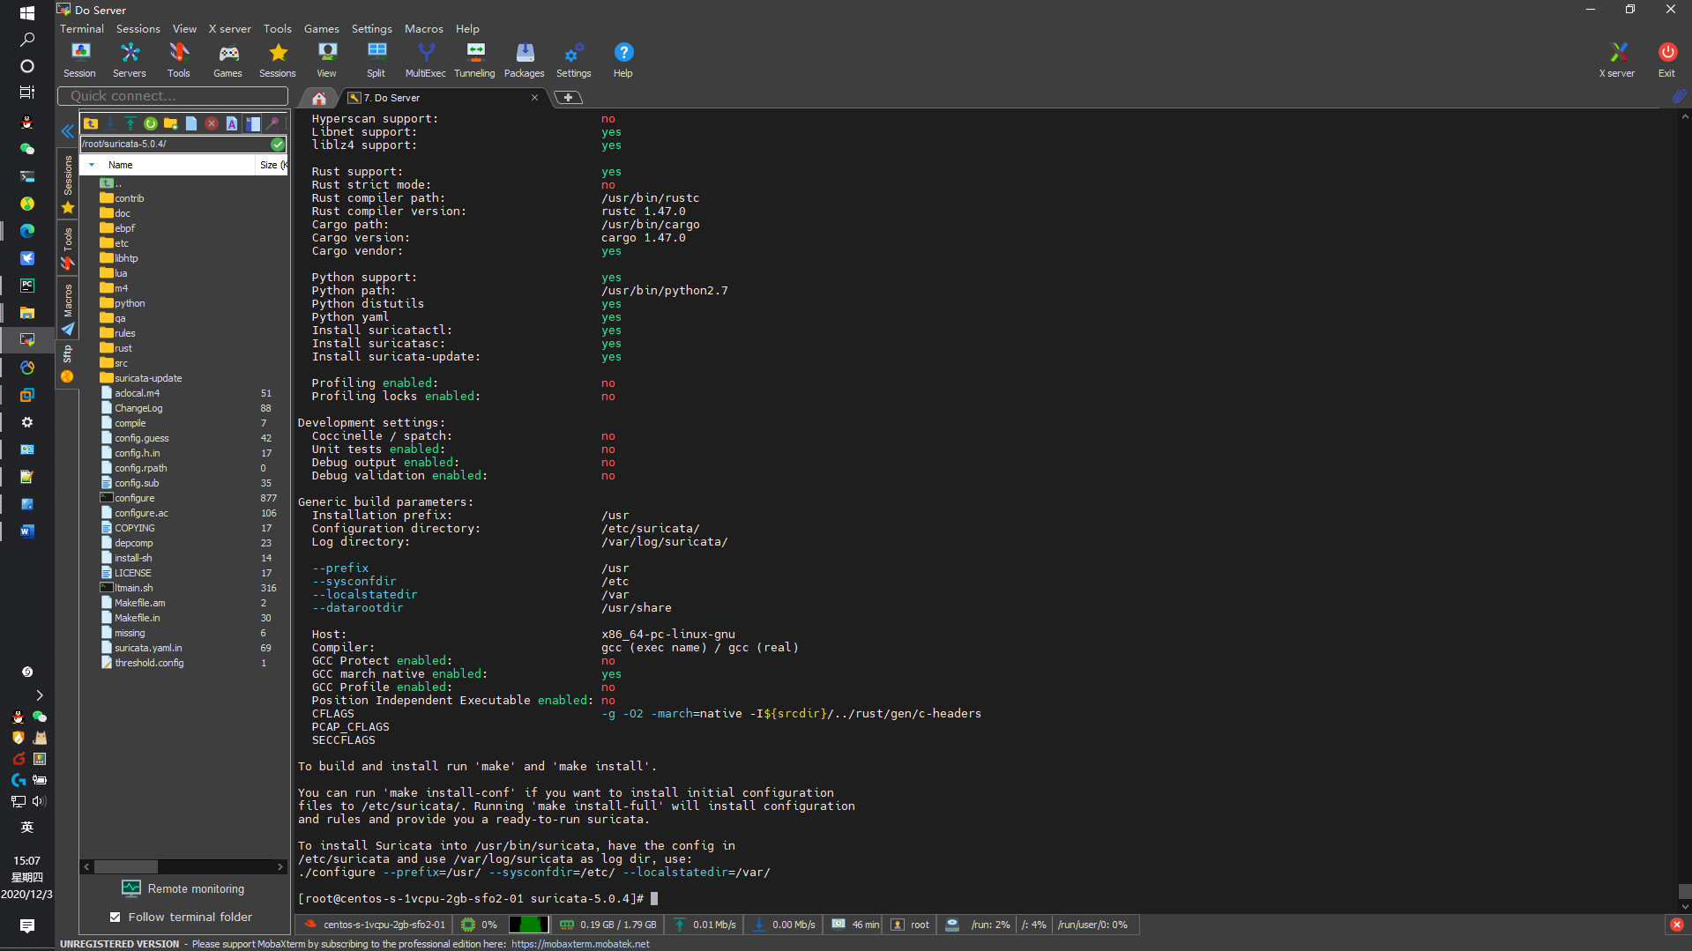Click Remote monitoring button

pyautogui.click(x=183, y=888)
